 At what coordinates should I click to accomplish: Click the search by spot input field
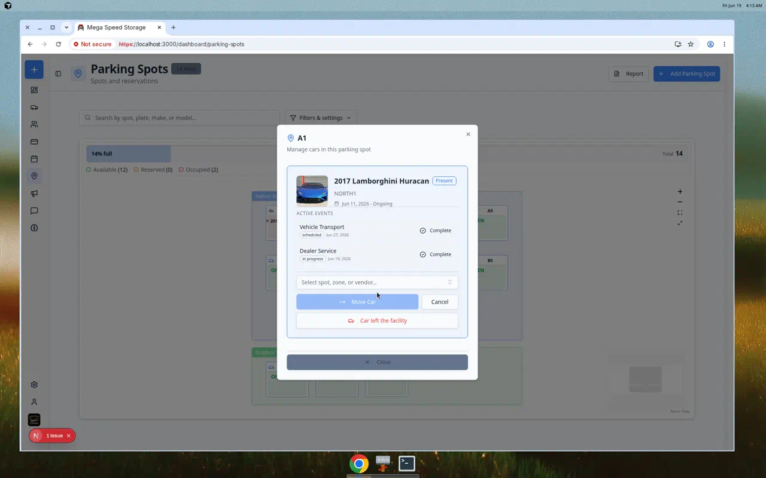tap(180, 118)
